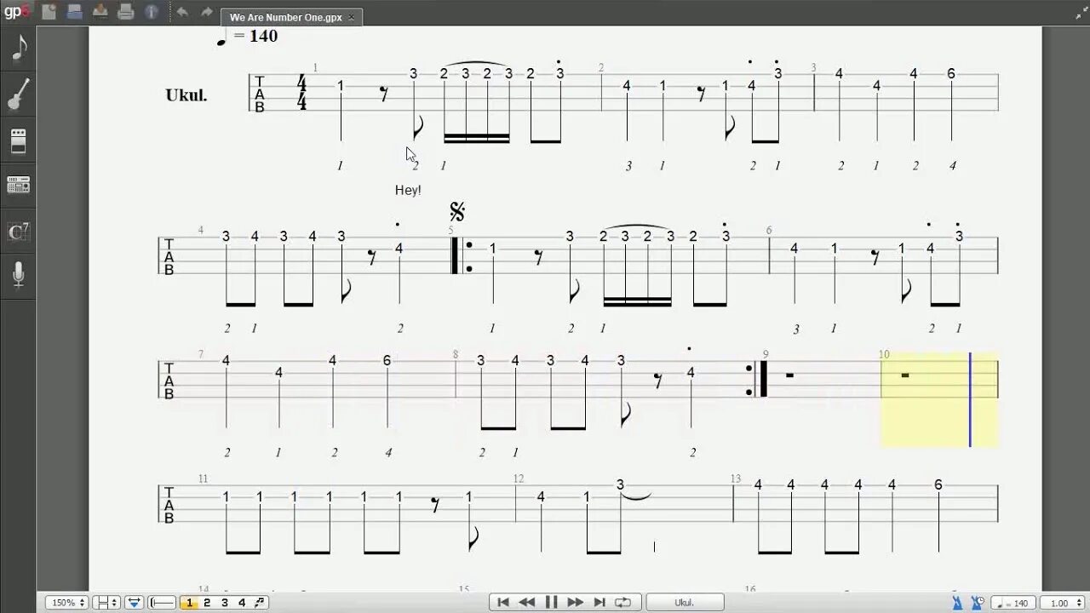Toggle the metronome count-in
Viewport: 1090px width, 613px height.
pyautogui.click(x=978, y=603)
